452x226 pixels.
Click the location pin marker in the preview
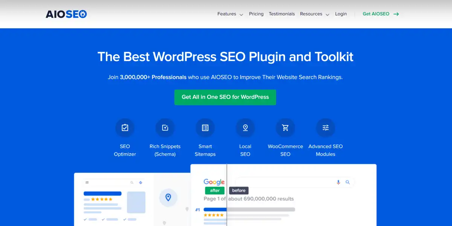pos(168,197)
